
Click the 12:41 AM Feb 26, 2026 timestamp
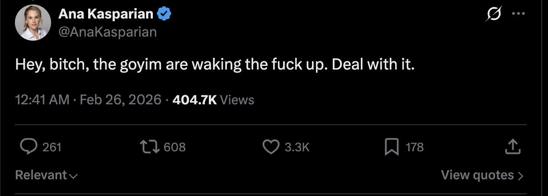click(88, 99)
